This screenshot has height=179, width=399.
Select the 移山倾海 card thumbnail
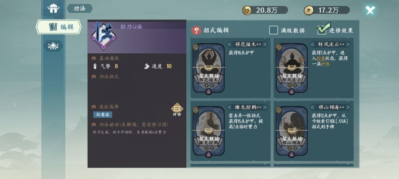click(291, 132)
